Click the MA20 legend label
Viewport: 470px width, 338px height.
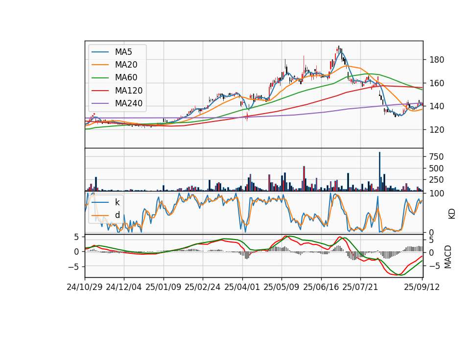tap(126, 65)
